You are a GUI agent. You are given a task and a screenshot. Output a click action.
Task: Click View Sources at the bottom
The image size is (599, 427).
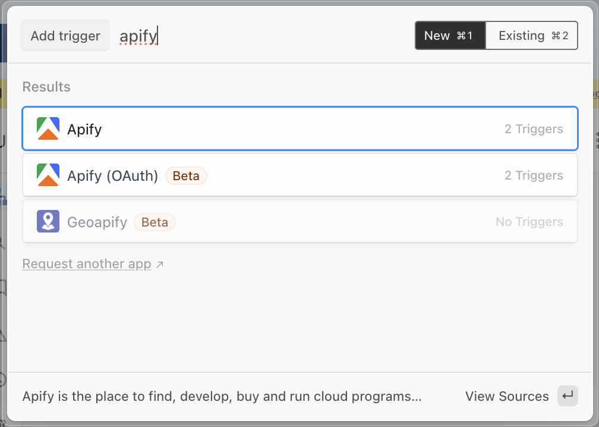pos(507,395)
